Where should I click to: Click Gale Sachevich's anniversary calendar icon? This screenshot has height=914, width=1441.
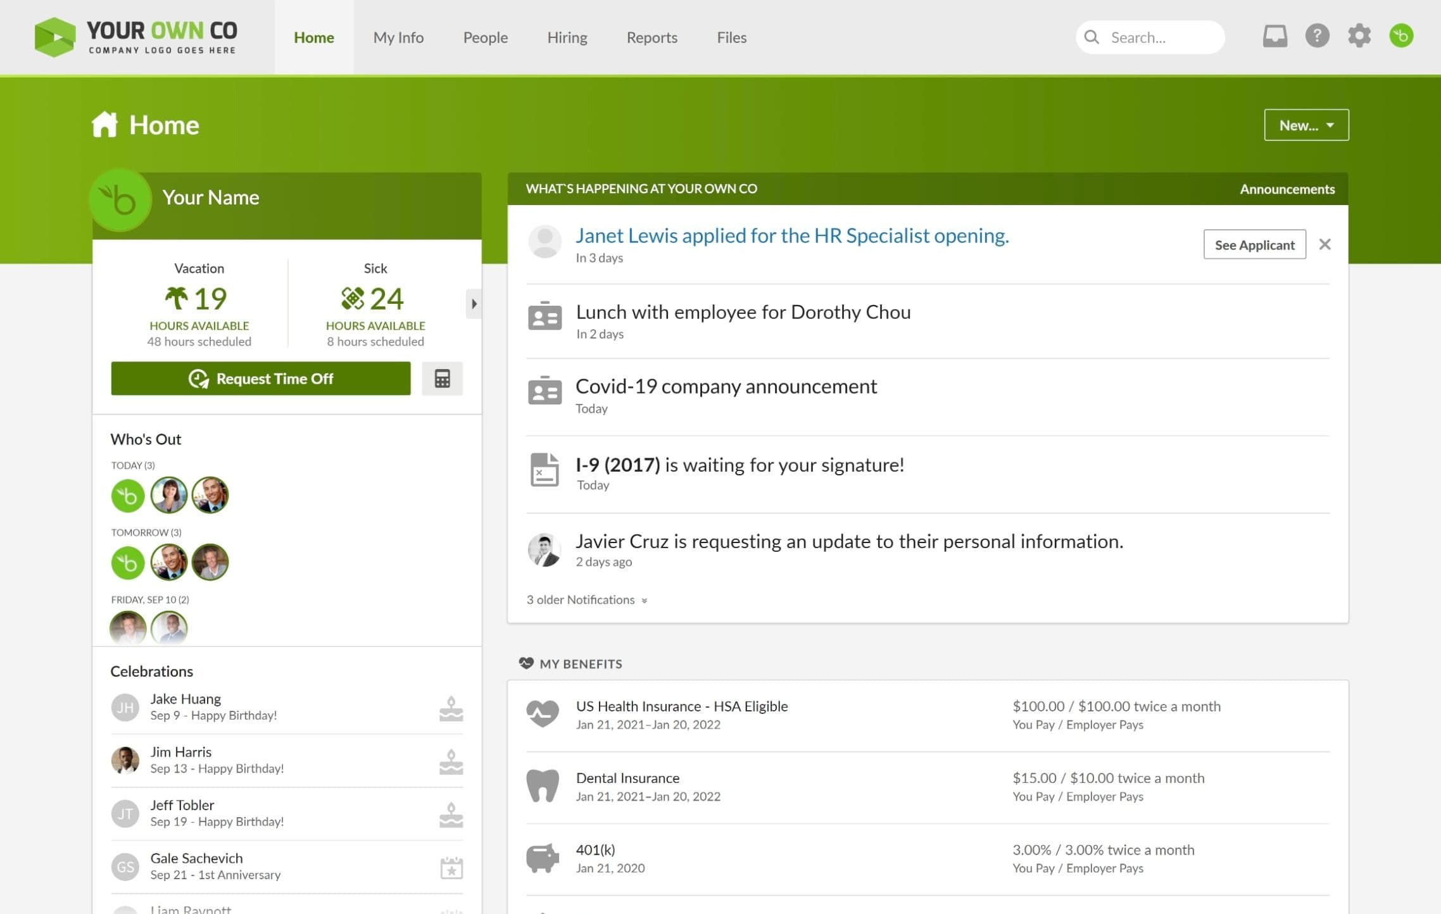(x=451, y=867)
